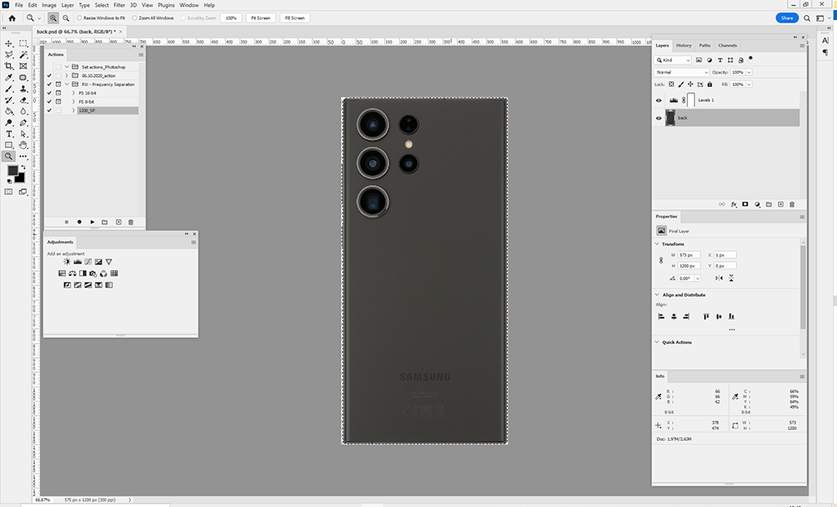Delete the action with Actions panel trash icon
Viewport: 837px width, 507px height.
[x=131, y=222]
